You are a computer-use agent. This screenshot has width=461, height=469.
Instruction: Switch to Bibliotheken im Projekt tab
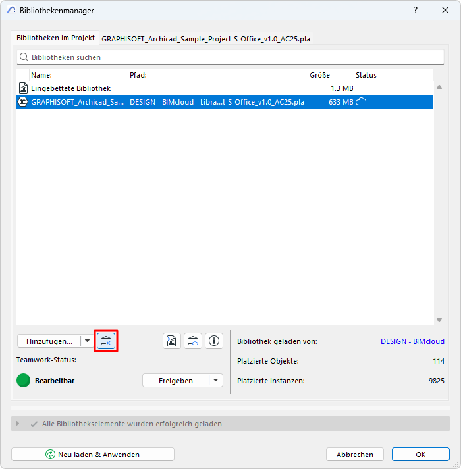coord(55,38)
